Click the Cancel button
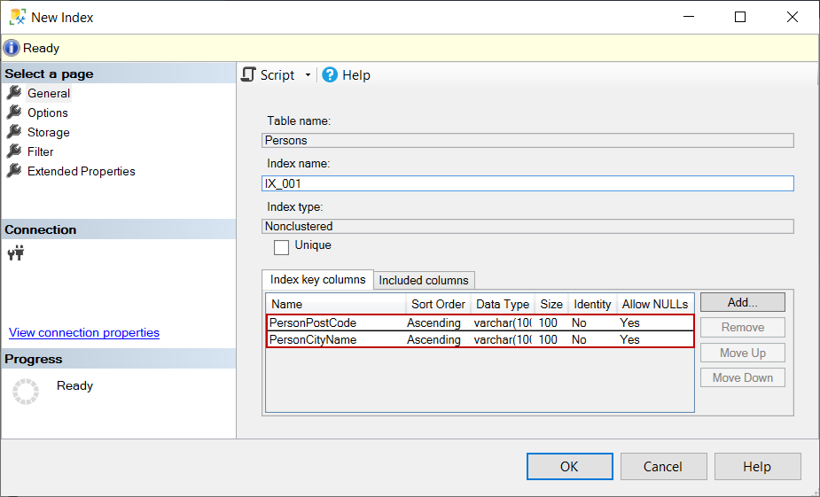820x497 pixels. point(663,467)
